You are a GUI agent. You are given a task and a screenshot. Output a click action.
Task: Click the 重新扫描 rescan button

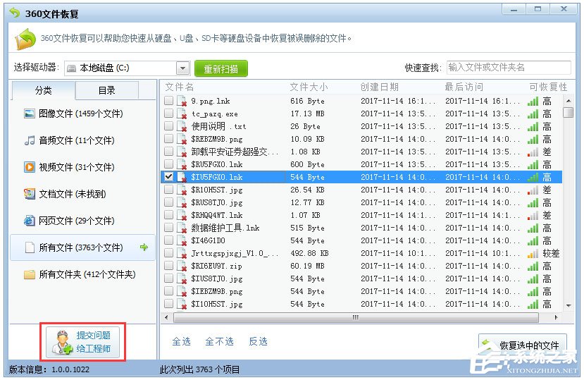(x=221, y=68)
